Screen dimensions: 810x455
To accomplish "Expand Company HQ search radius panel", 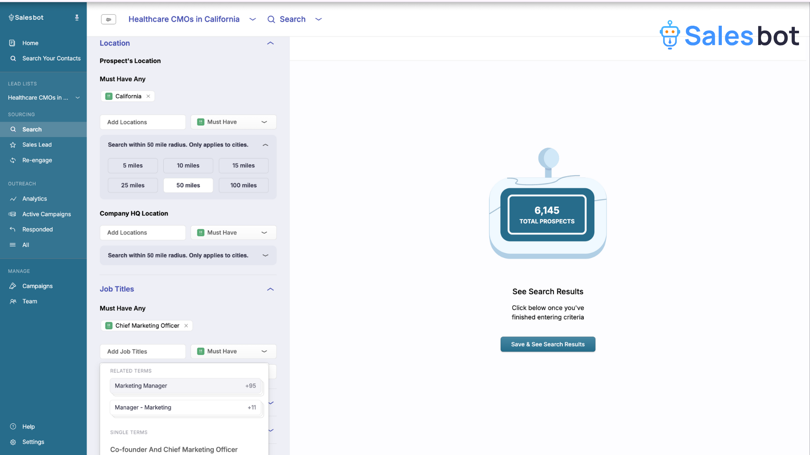I will tap(265, 255).
